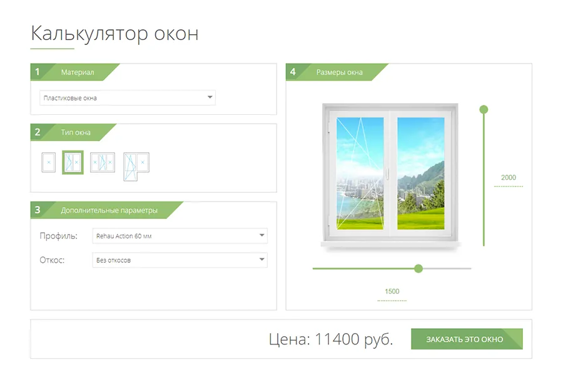
Task: Click the vertical height slider handle
Action: coord(484,109)
